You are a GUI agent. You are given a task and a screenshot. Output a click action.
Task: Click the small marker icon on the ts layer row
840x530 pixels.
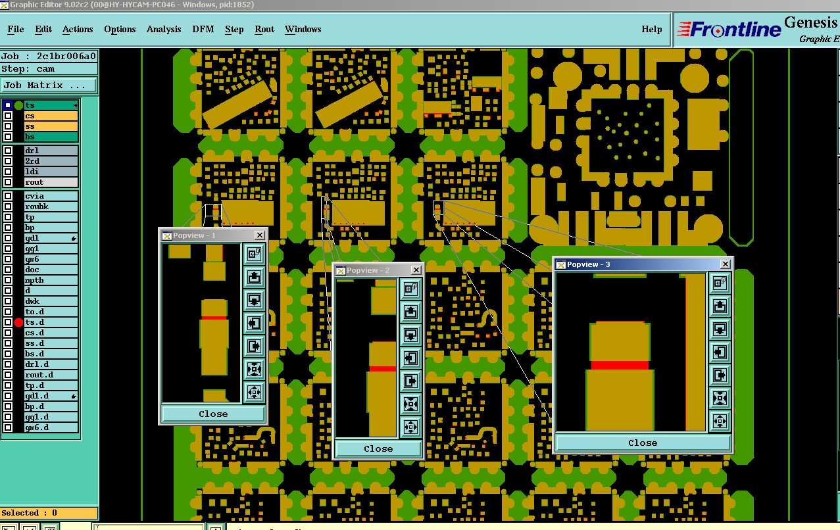coord(76,105)
